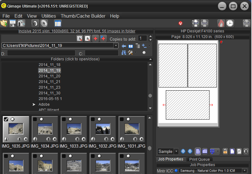Screen dimensions: 252x174
Task: Click the camera icon in main toolbar
Action: [21, 23]
